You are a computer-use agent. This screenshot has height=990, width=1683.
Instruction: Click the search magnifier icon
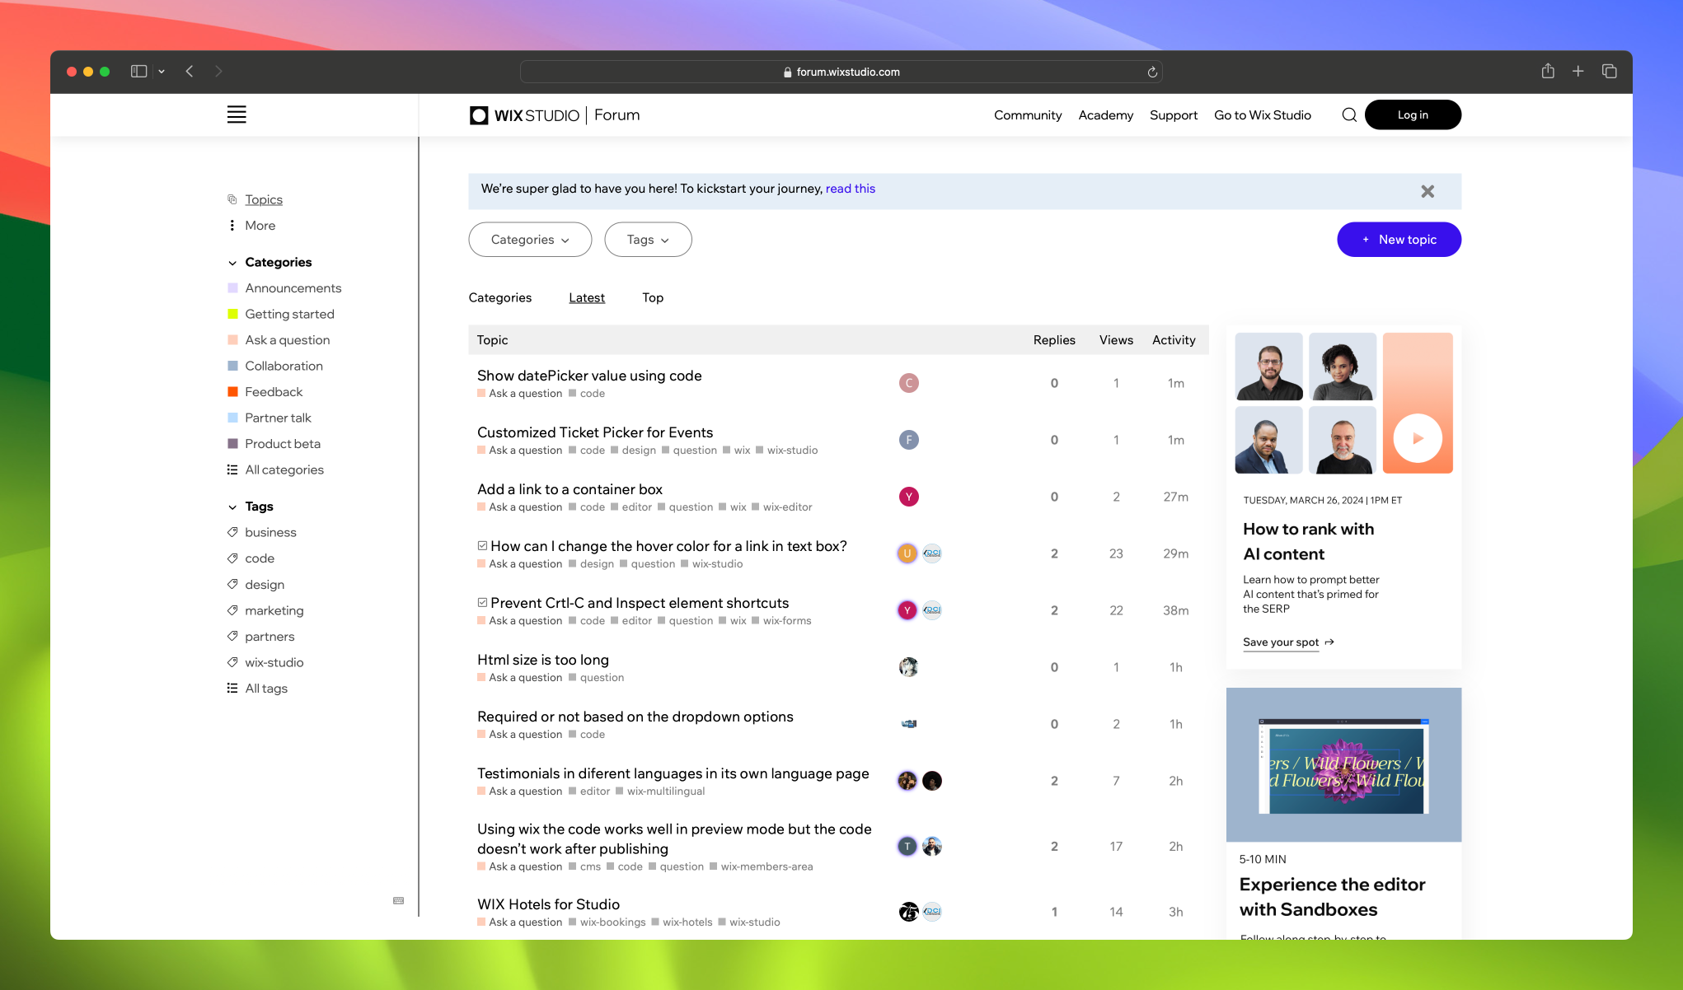[1349, 114]
